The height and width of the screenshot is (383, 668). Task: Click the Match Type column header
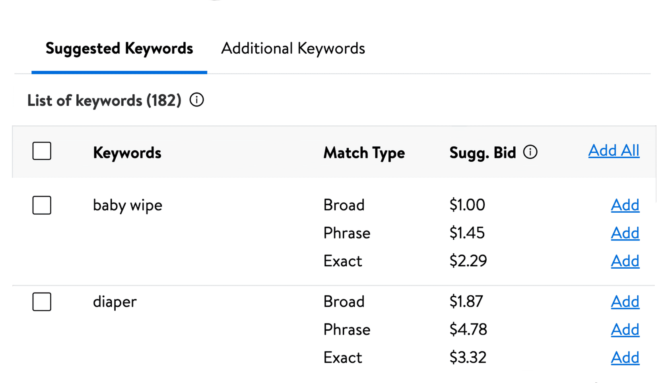(364, 153)
